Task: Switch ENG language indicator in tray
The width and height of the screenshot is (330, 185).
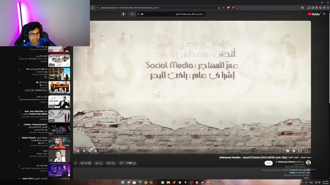Action: (311, 182)
